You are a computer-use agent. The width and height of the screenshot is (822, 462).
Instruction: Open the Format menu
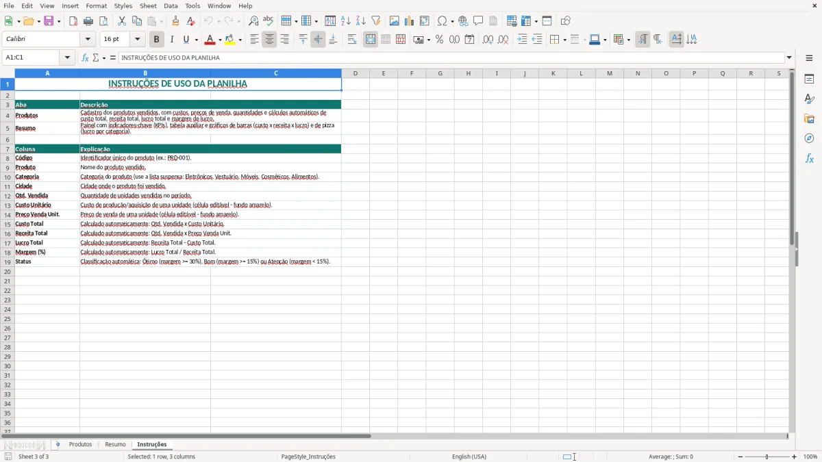(97, 5)
